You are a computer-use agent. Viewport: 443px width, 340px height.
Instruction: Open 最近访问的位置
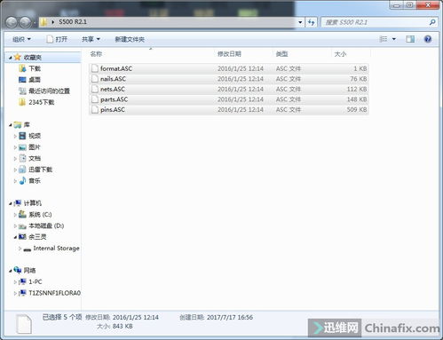point(50,91)
